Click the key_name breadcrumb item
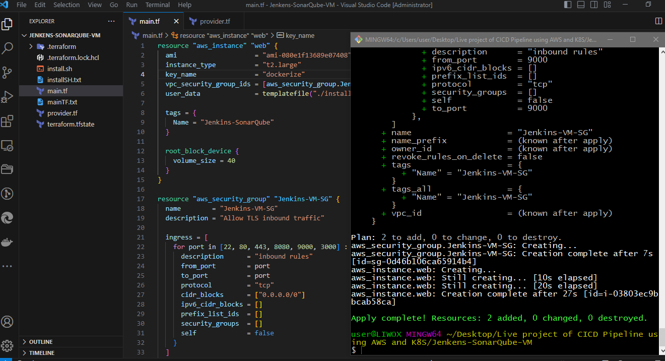 [300, 35]
